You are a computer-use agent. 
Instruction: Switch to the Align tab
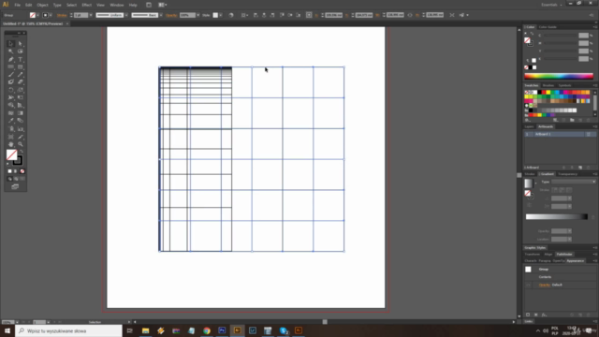548,255
